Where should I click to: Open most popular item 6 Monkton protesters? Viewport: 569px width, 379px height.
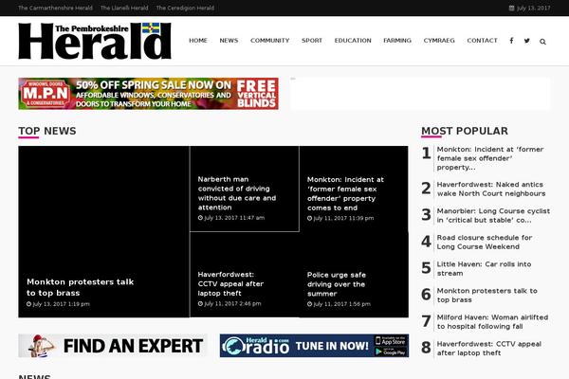coord(487,296)
